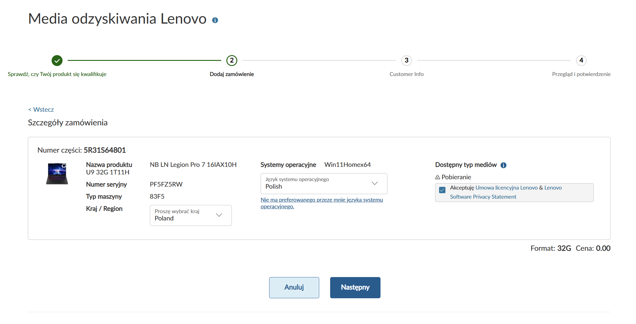Click step 4 circle Przegląd i potwierdzenie
Image resolution: width=636 pixels, height=324 pixels.
[x=581, y=61]
